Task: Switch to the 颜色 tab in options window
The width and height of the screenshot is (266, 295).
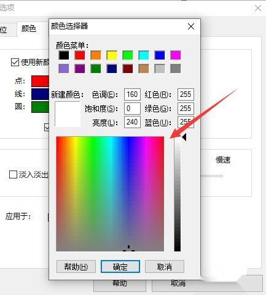Action: tap(29, 29)
